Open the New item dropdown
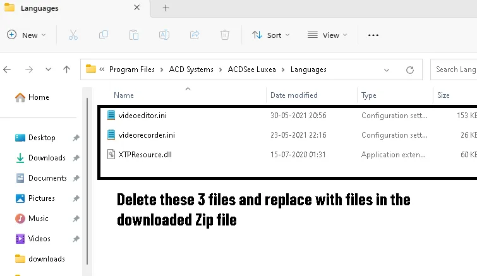The width and height of the screenshot is (477, 276). coord(27,35)
